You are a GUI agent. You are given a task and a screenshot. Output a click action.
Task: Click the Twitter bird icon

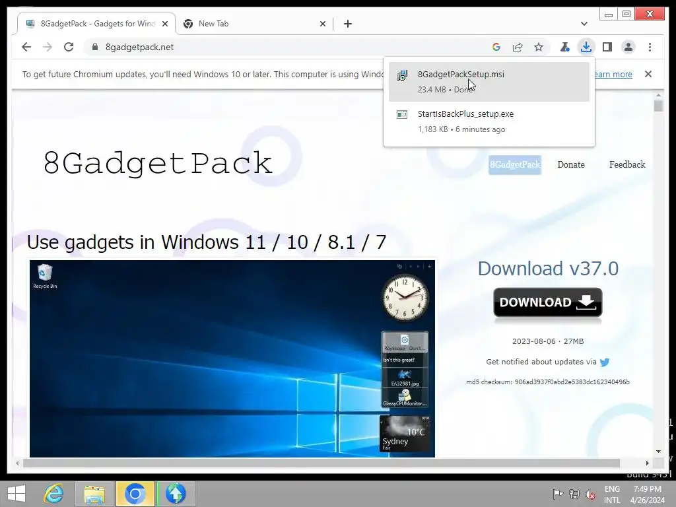click(x=605, y=362)
